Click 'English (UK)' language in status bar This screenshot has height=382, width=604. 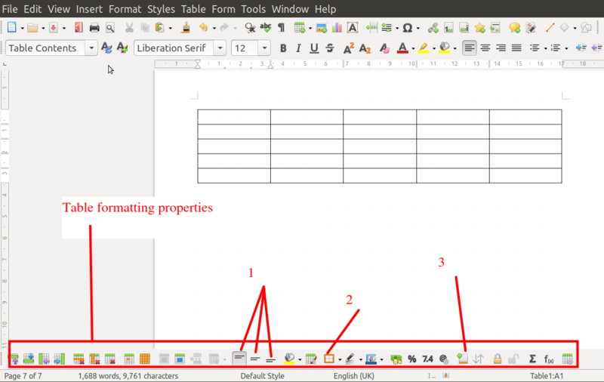point(353,376)
